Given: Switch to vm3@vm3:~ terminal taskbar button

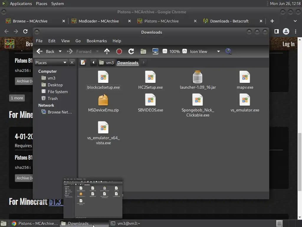Looking at the screenshot, I should [x=126, y=223].
